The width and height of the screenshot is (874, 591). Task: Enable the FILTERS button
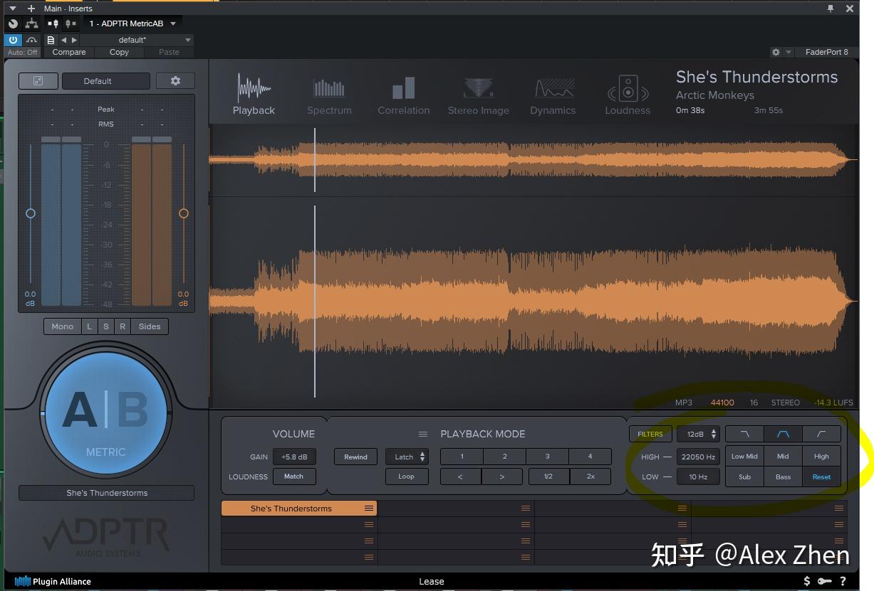pyautogui.click(x=650, y=434)
